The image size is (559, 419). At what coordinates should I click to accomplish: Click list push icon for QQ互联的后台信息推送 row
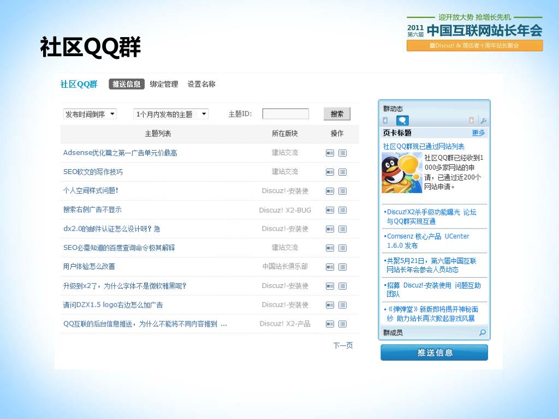tap(343, 324)
